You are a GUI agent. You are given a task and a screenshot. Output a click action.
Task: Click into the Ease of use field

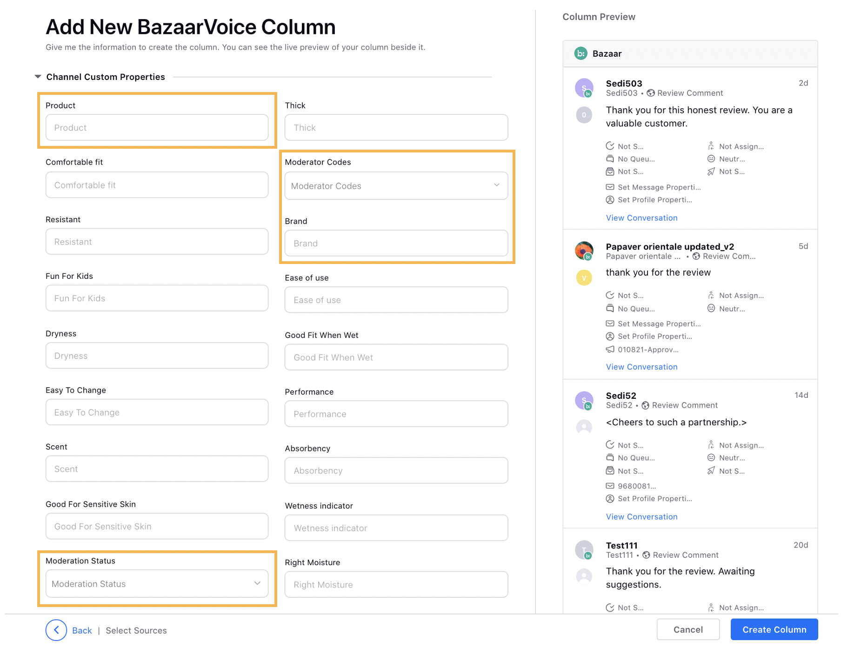[x=396, y=300]
